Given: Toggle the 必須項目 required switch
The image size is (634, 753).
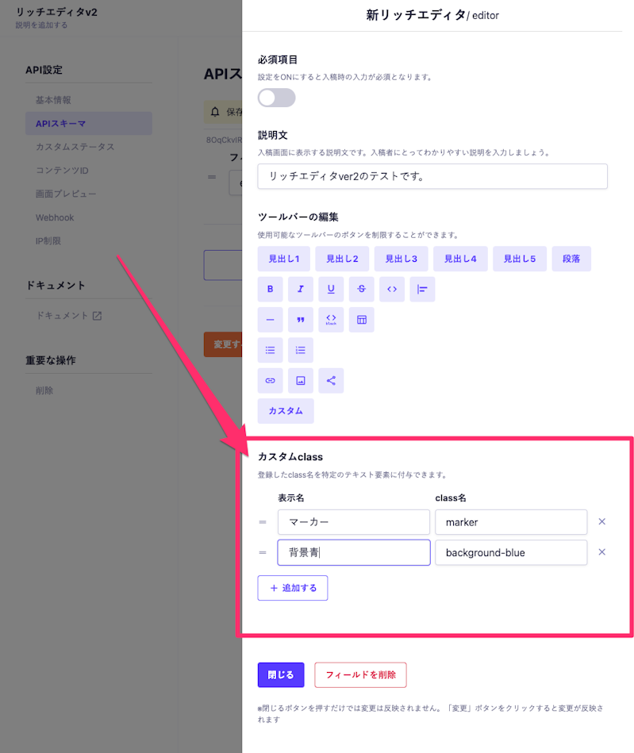Looking at the screenshot, I should pos(276,98).
